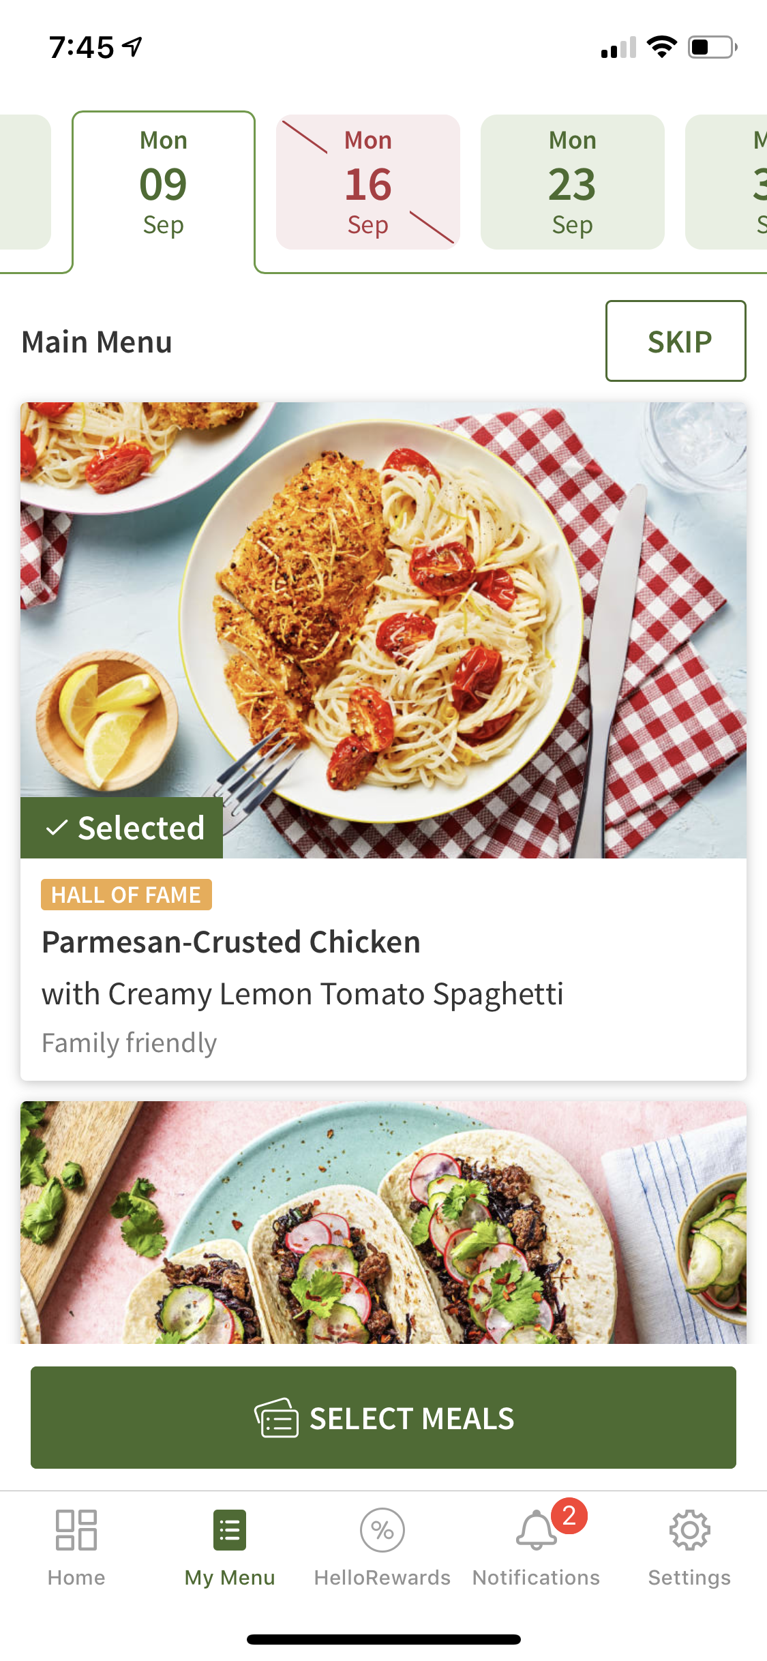
Task: Select the Mon 09 Sep delivery tab
Action: coord(164,183)
